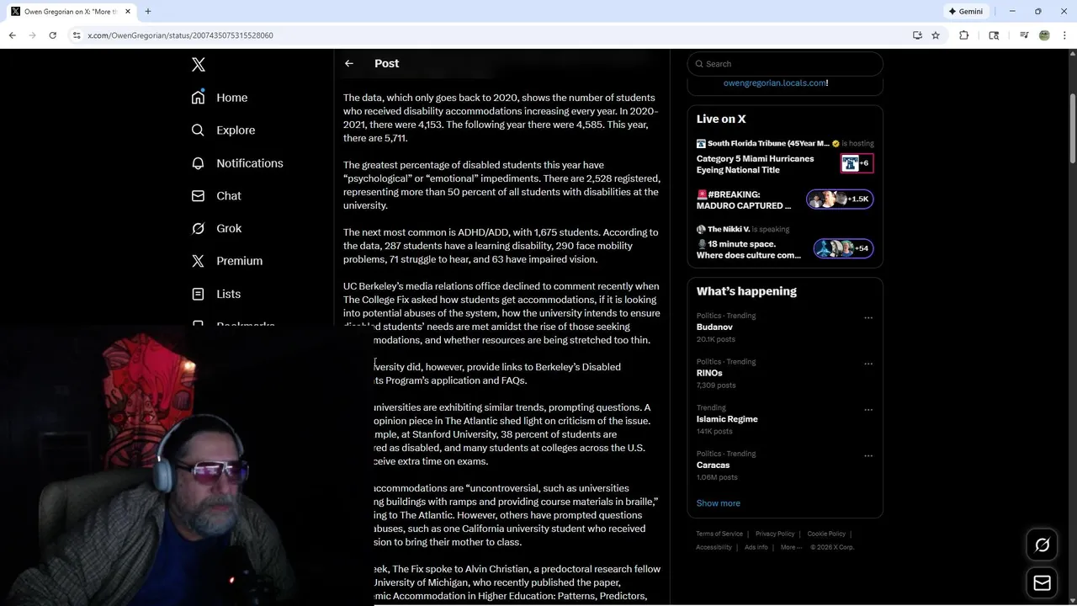The height and width of the screenshot is (606, 1077).
Task: Select the Owen Gregorian on X tab
Action: [x=70, y=12]
